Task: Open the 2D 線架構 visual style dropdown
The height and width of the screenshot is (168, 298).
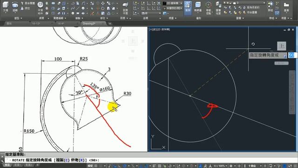Action: click(x=173, y=3)
